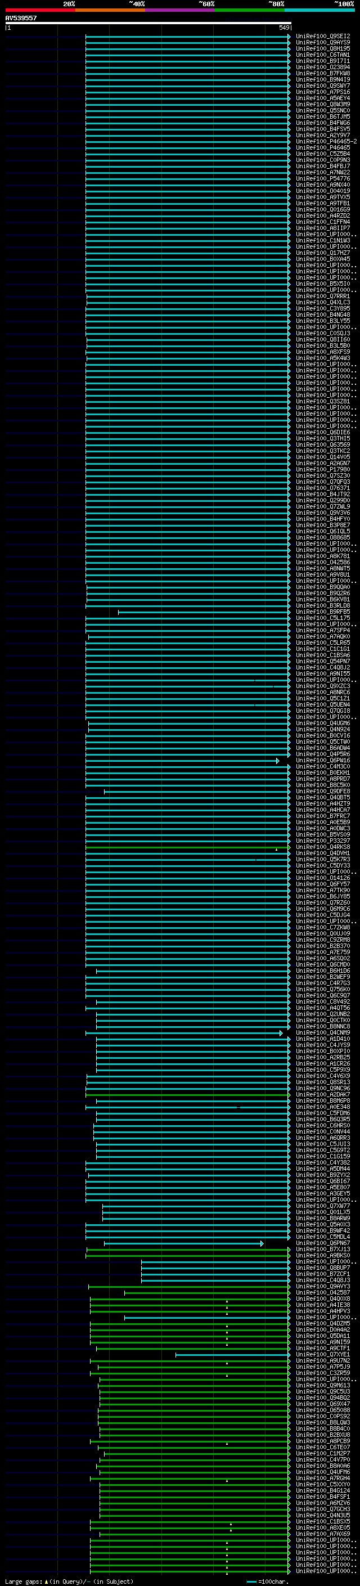
Task: Select hit label UniRef100_A7PS16
Action: (x=323, y=92)
